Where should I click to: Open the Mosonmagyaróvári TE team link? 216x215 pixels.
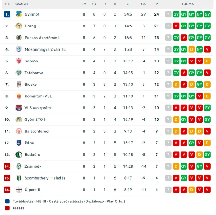45,49
